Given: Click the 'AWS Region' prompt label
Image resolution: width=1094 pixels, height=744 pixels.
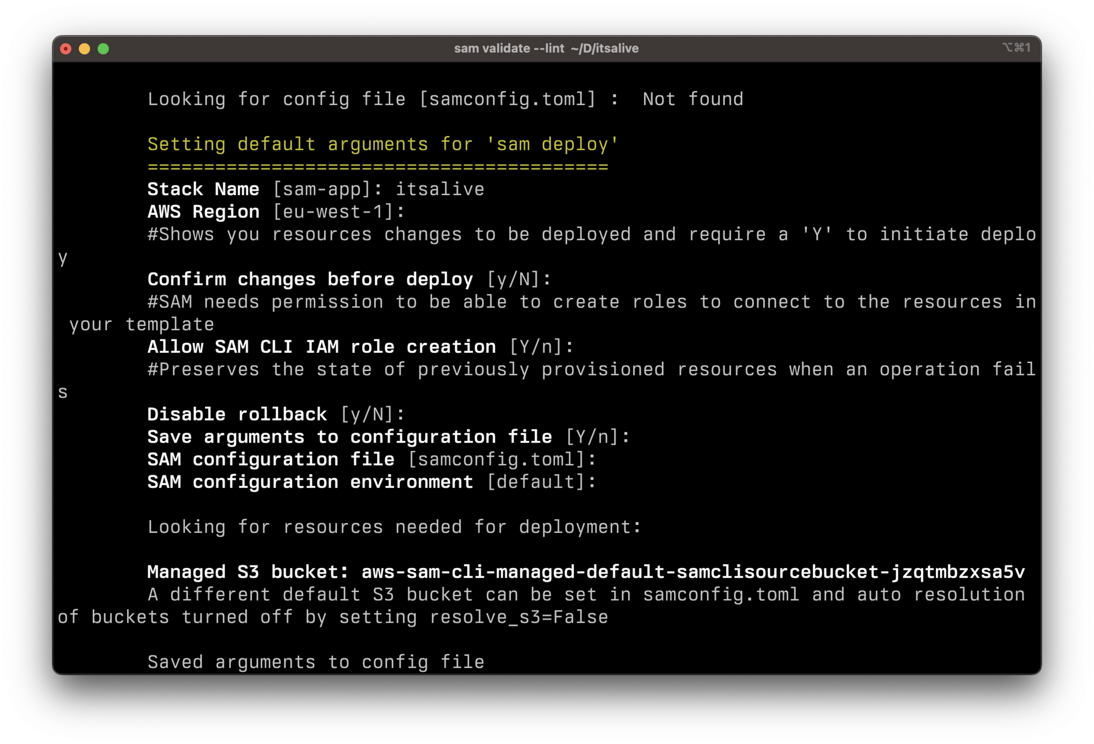Looking at the screenshot, I should click(203, 212).
